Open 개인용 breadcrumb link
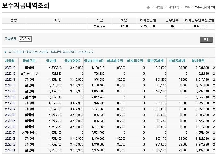 click(x=159, y=7)
